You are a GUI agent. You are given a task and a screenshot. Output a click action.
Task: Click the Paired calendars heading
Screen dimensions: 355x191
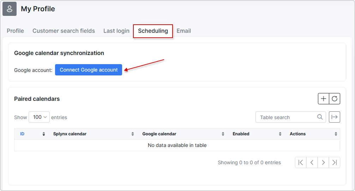pyautogui.click(x=37, y=99)
